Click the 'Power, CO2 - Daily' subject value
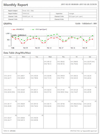 coord(28,11)
